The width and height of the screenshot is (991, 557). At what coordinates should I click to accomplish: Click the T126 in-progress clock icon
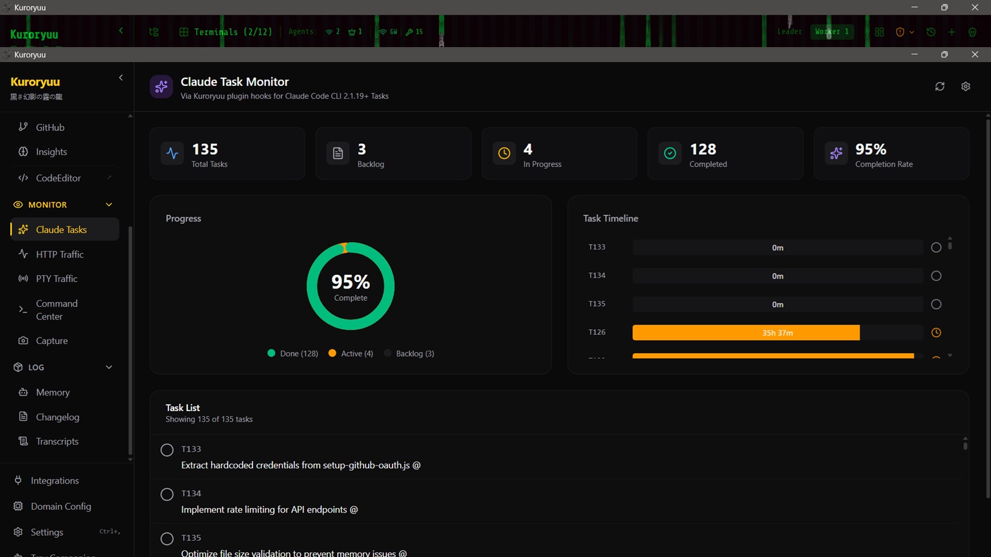pyautogui.click(x=935, y=333)
